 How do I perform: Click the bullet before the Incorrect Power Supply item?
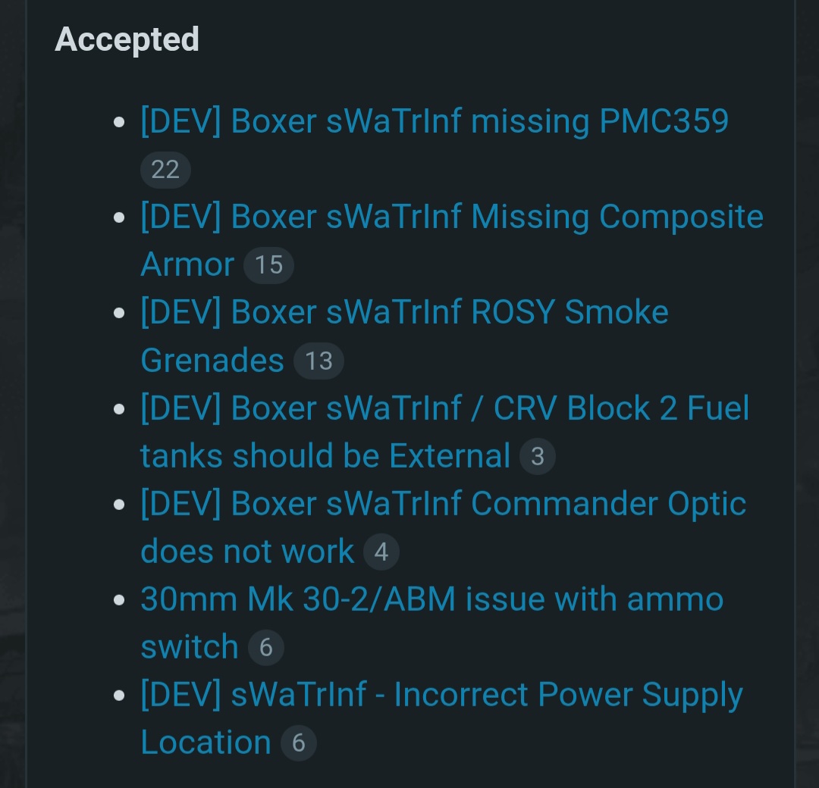coord(118,696)
